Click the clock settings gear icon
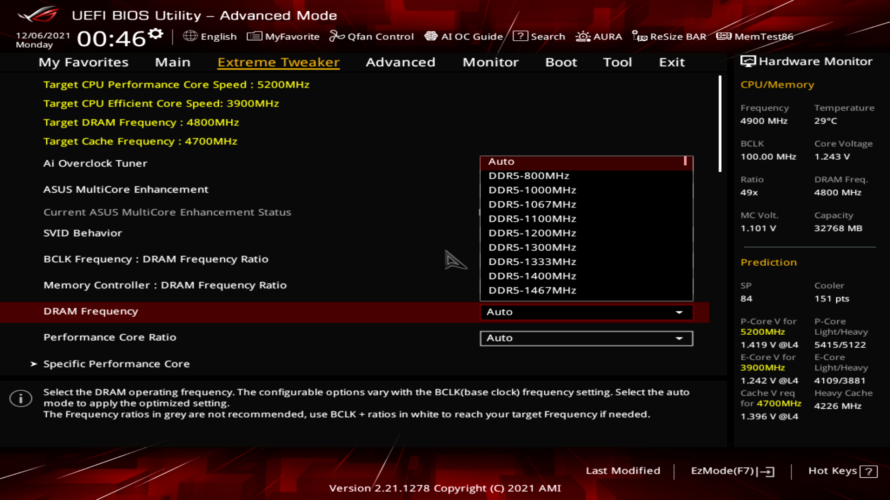 (x=156, y=34)
